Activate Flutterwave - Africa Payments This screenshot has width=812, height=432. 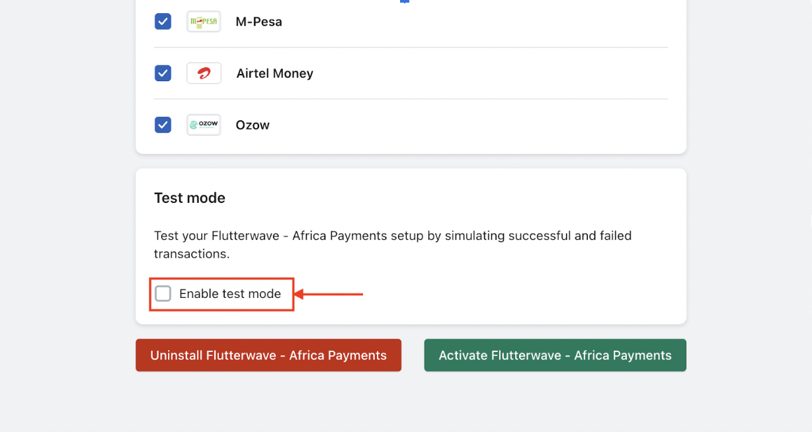coord(555,355)
